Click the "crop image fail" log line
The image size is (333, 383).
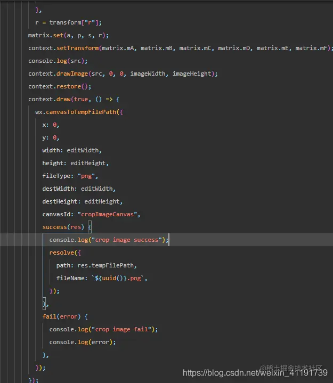click(103, 329)
